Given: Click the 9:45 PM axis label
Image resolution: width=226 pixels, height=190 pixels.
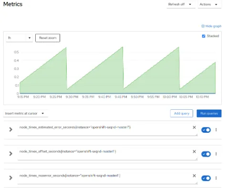Looking at the screenshot, I should (x=121, y=97).
